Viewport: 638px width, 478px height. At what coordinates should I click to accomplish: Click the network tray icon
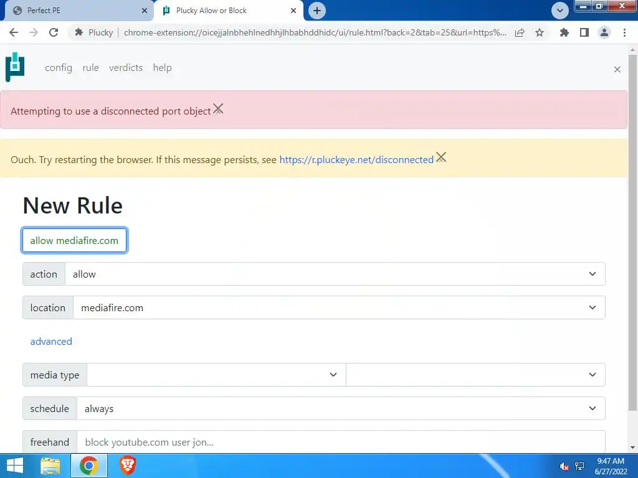[579, 466]
